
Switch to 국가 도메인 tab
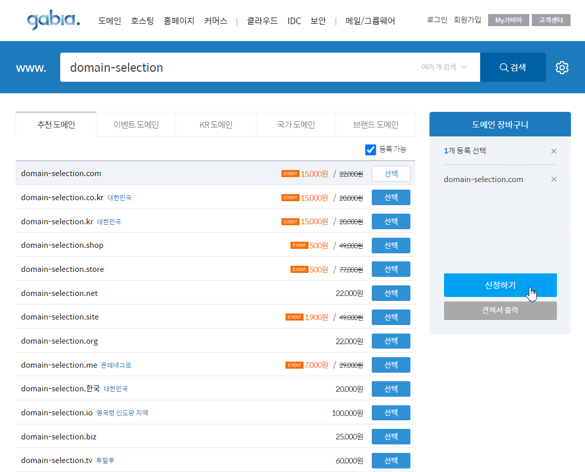296,124
